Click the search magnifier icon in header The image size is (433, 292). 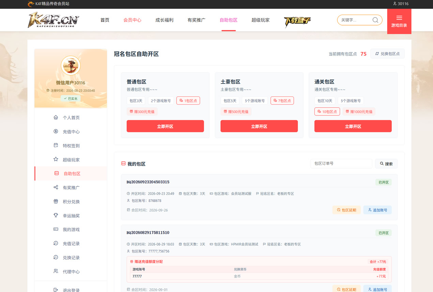coord(375,20)
